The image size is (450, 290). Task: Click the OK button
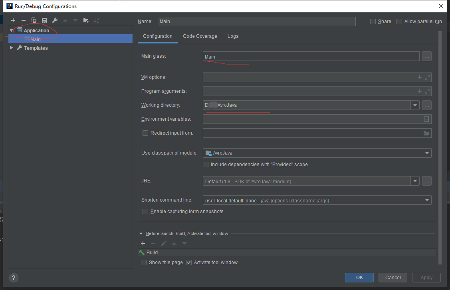[x=359, y=278]
